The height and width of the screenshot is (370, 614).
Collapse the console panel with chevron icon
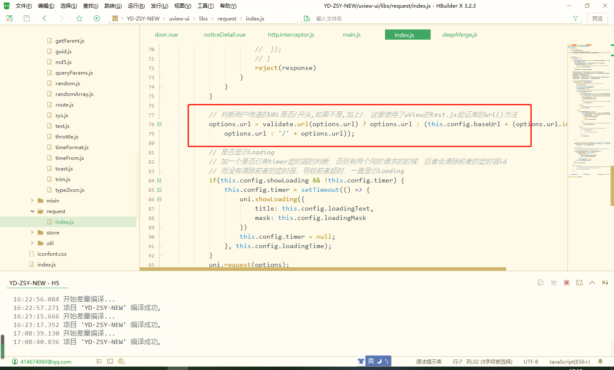pos(592,282)
